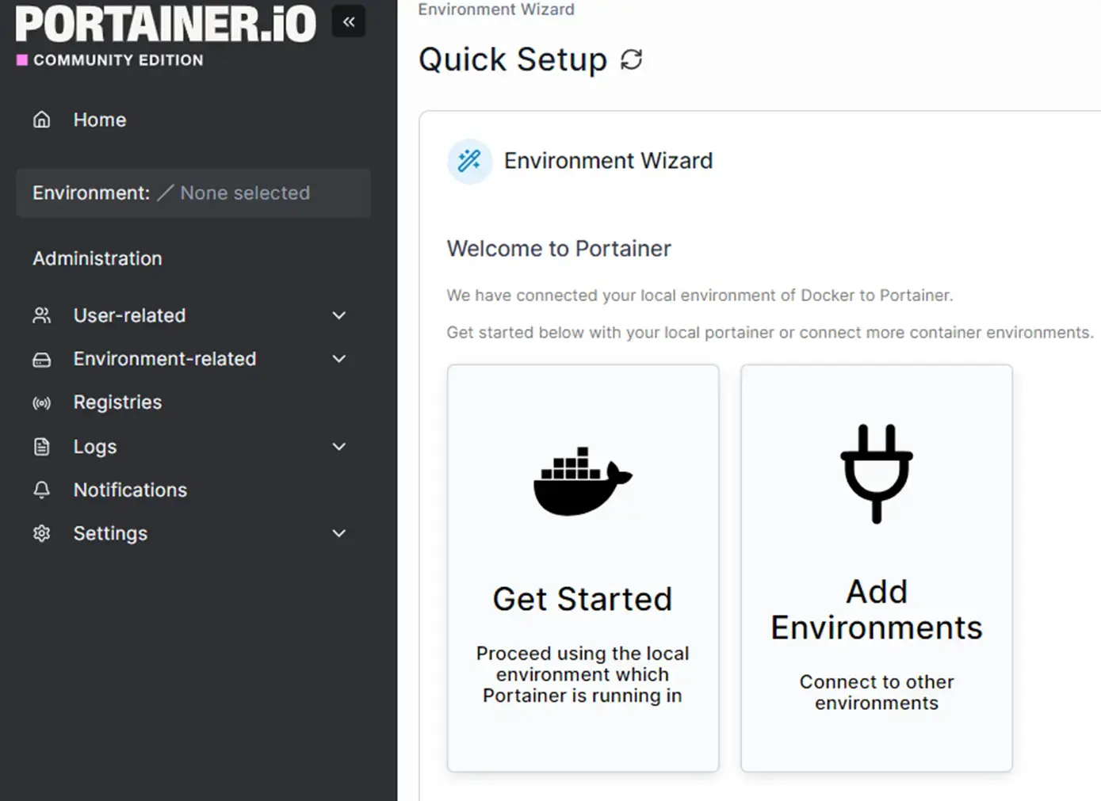This screenshot has height=801, width=1101.
Task: Click the Logs document icon
Action: (42, 447)
